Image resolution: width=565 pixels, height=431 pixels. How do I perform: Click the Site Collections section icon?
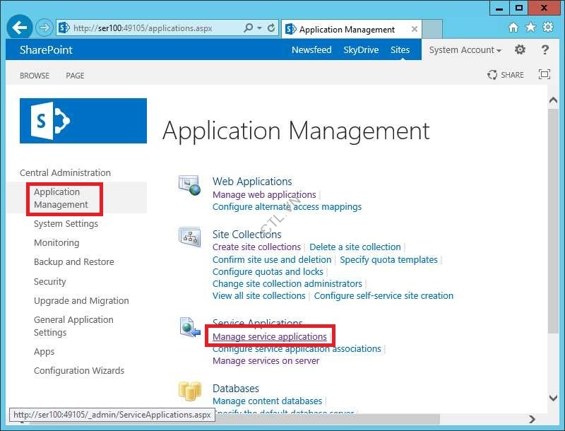click(189, 237)
